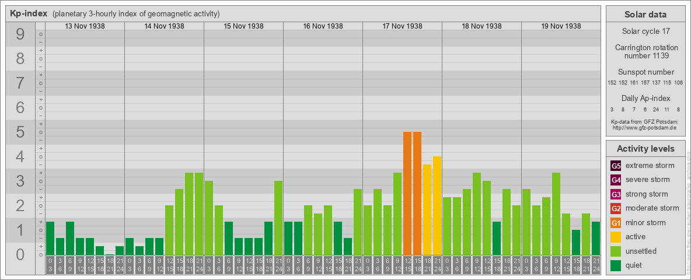Click the 21-24 bar on 14 Nov 1938
Viewport: 691px width, 280px height.
pos(199,213)
